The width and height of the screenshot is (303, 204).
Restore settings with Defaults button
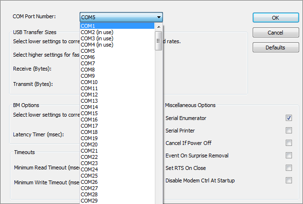[x=275, y=48]
